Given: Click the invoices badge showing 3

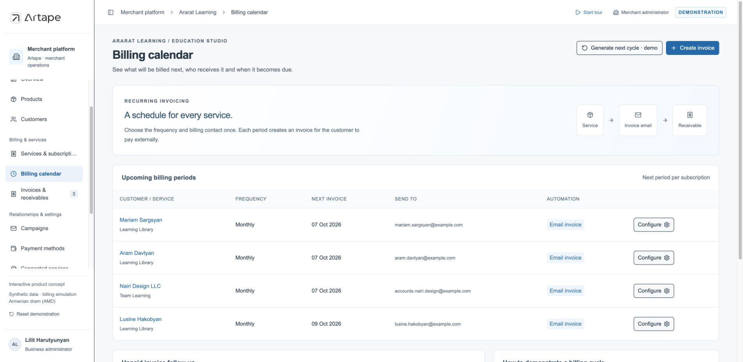Looking at the screenshot, I should (74, 194).
